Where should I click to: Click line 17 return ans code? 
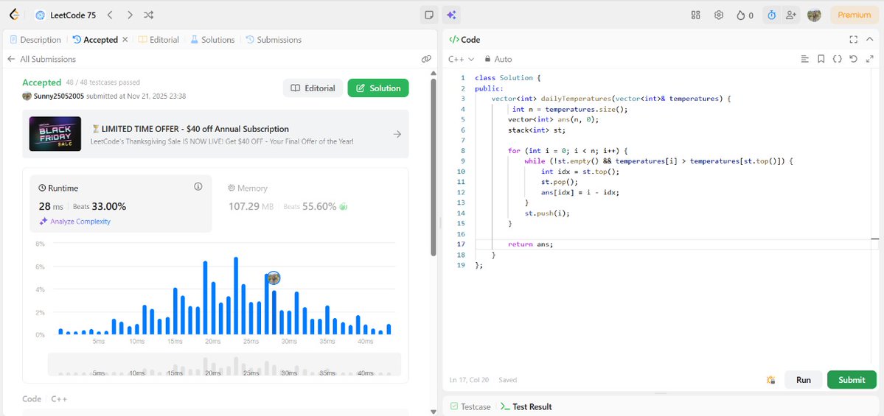(531, 244)
